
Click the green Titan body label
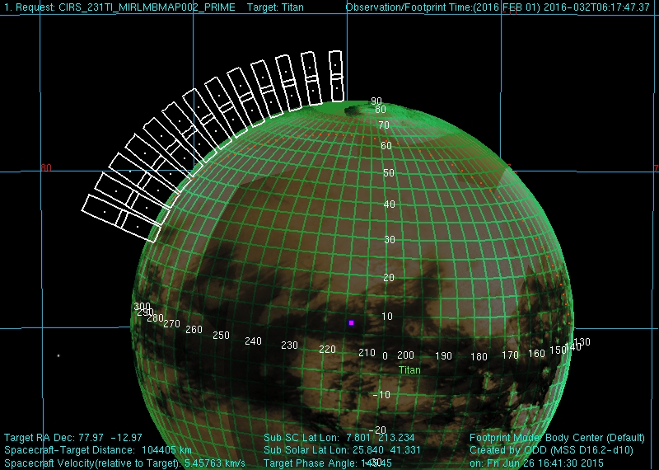pyautogui.click(x=409, y=370)
